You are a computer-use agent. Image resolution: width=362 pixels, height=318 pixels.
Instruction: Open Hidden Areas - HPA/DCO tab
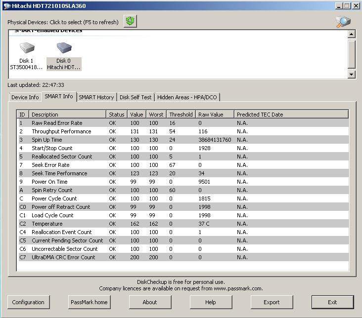tap(187, 97)
